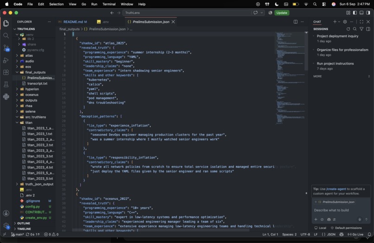Click the horizontal editor scrollbar
This screenshot has height=243, width=374.
(x=161, y=230)
